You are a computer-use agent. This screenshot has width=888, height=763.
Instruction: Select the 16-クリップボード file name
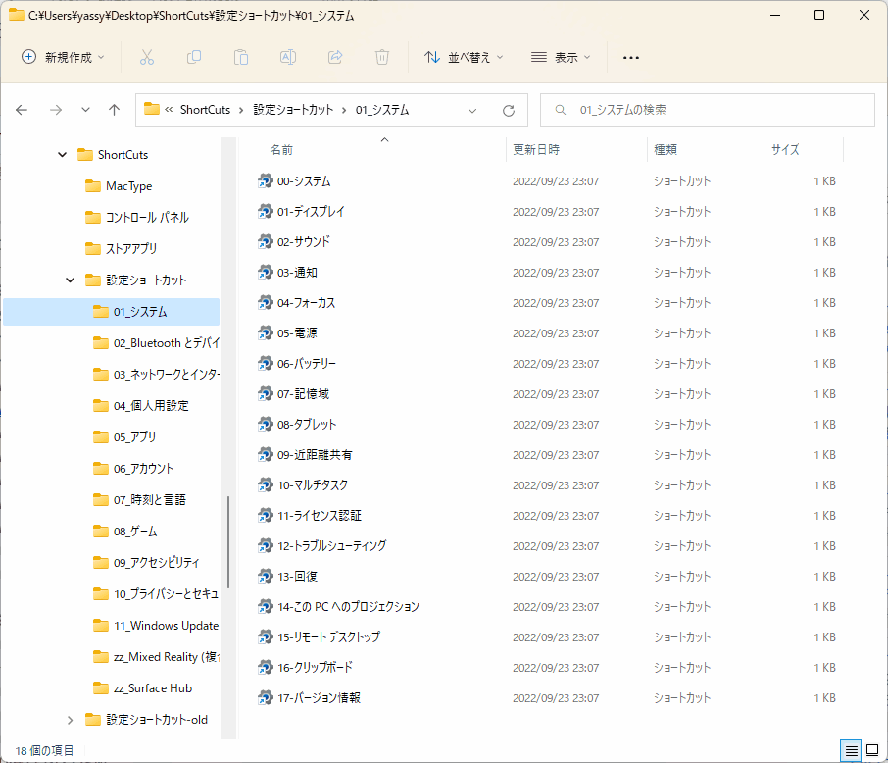315,668
